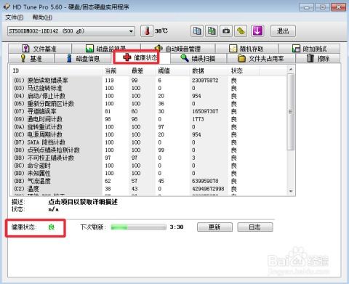Click the camera save screenshot icon
The width and height of the screenshot is (349, 284).
click(226, 31)
